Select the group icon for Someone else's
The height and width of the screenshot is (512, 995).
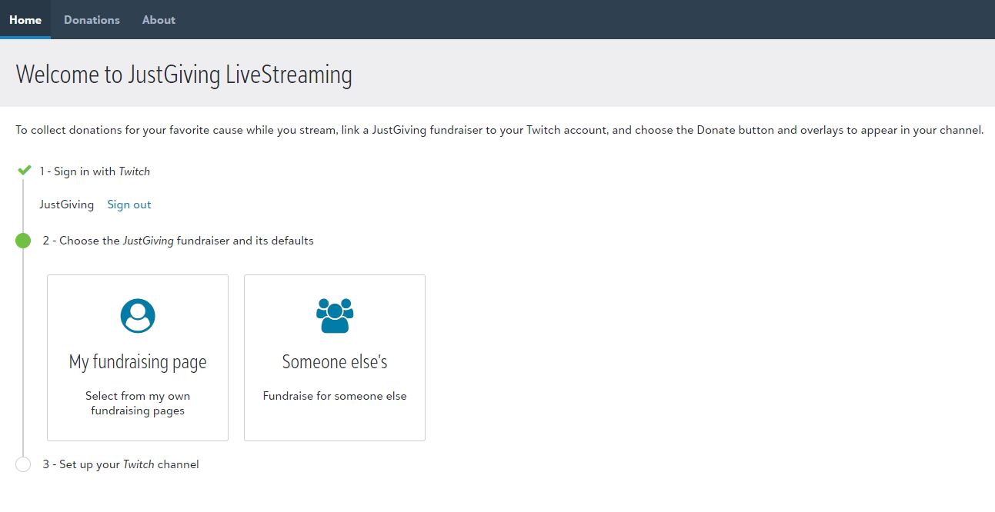(x=335, y=315)
